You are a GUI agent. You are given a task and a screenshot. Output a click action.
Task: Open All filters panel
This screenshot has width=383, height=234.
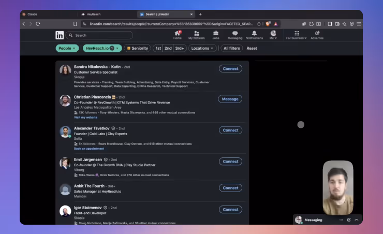(231, 48)
